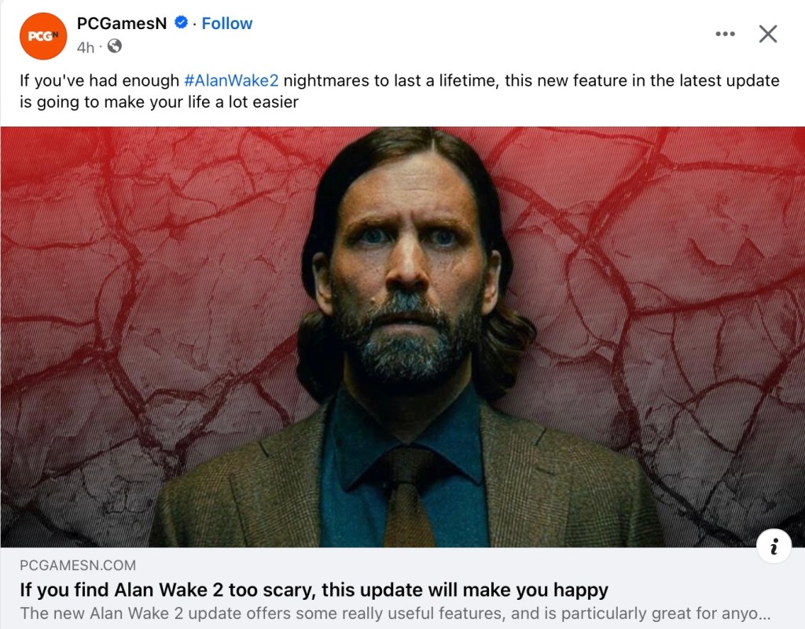The height and width of the screenshot is (629, 805).
Task: Click the phrase 'this update will make you happy'
Action: [x=465, y=590]
